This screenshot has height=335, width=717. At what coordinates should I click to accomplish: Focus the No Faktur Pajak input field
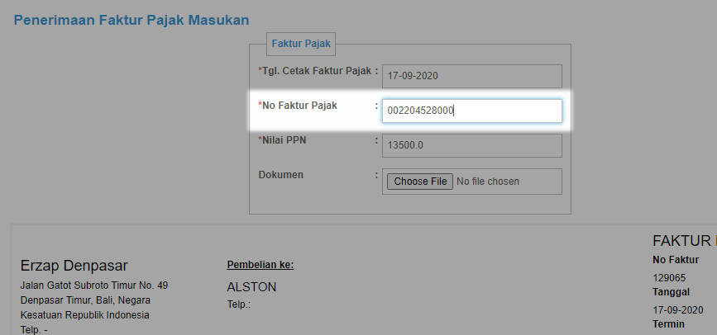tap(472, 111)
